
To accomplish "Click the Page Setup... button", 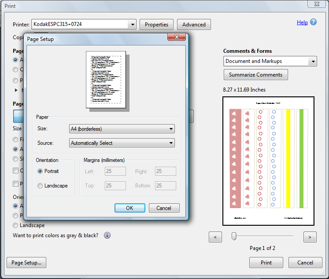I will [x=26, y=262].
